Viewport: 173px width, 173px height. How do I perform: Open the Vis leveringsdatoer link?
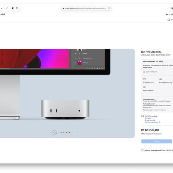pos(151,122)
